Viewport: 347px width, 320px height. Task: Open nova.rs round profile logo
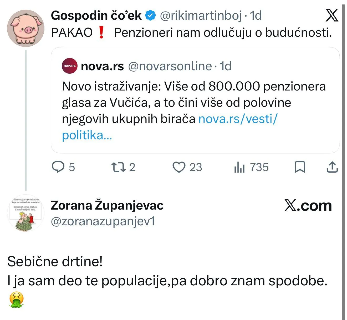coord(70,66)
